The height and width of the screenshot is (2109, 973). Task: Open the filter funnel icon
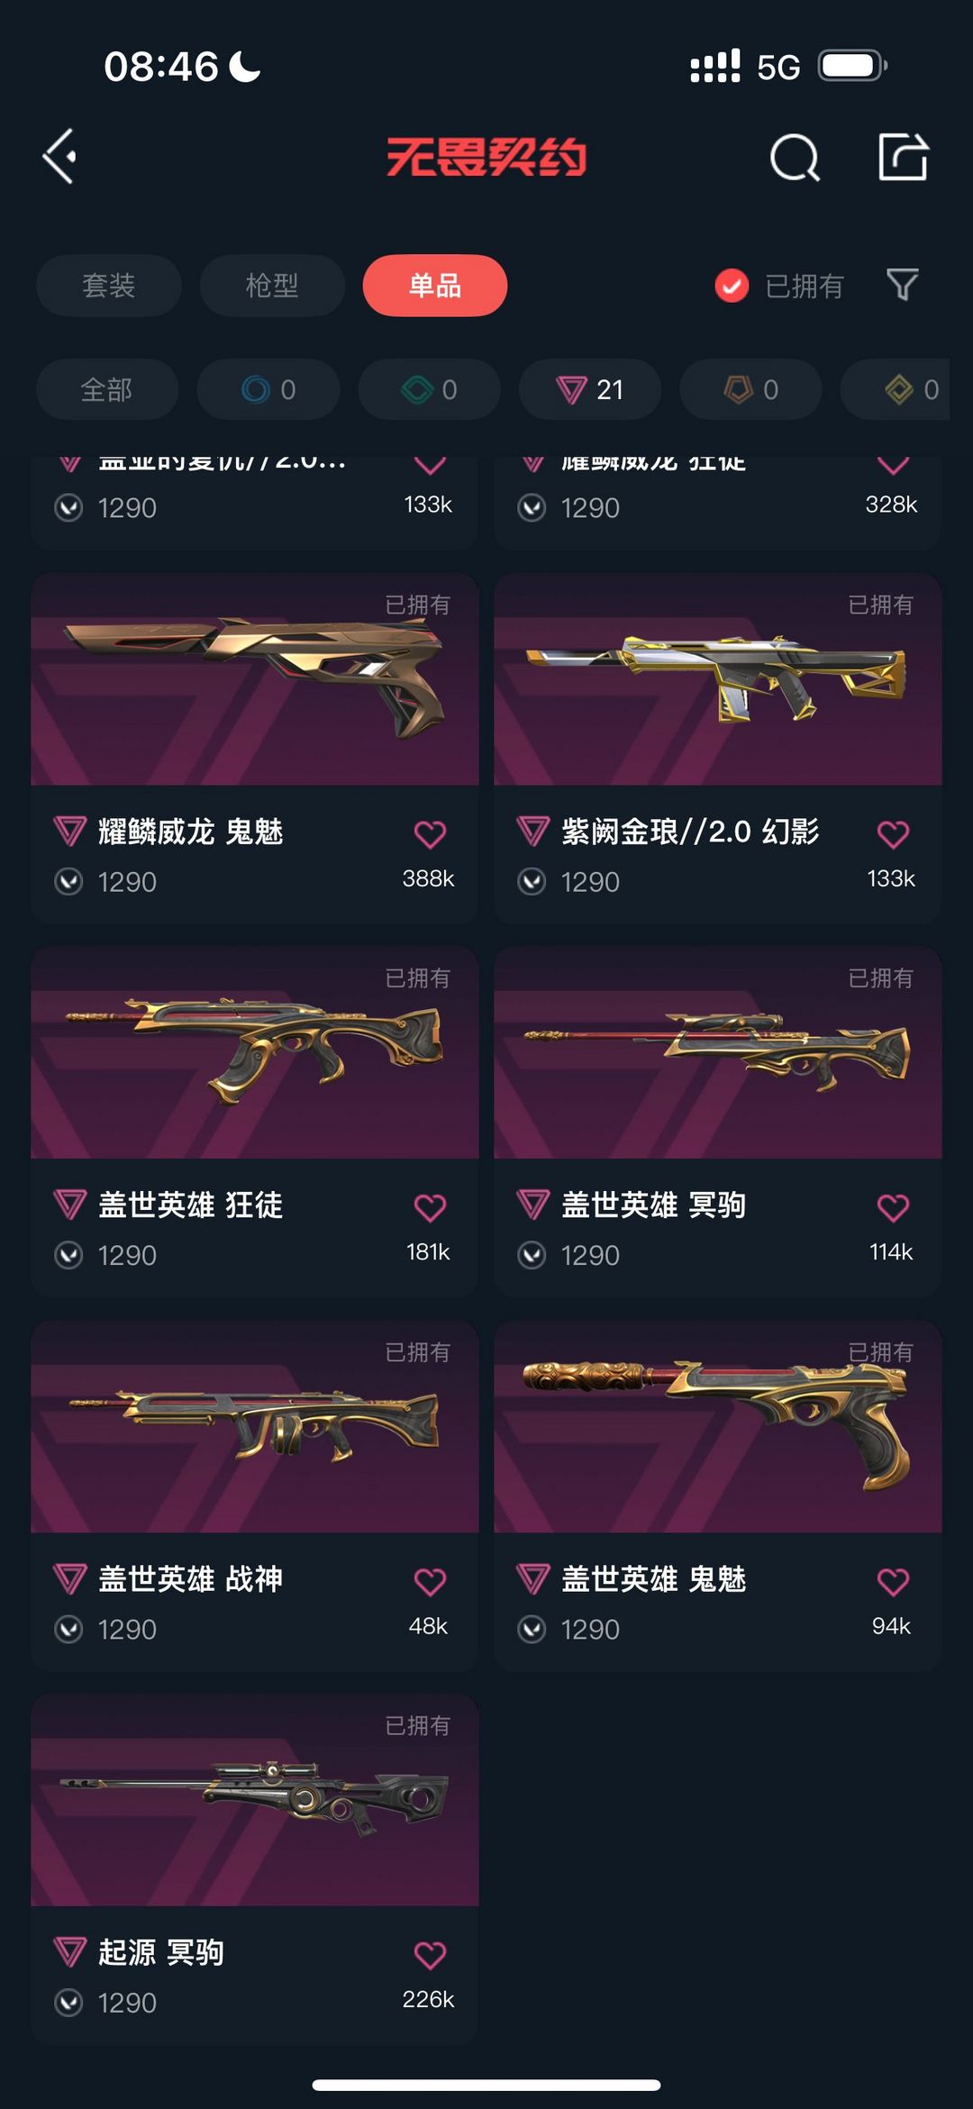click(902, 286)
